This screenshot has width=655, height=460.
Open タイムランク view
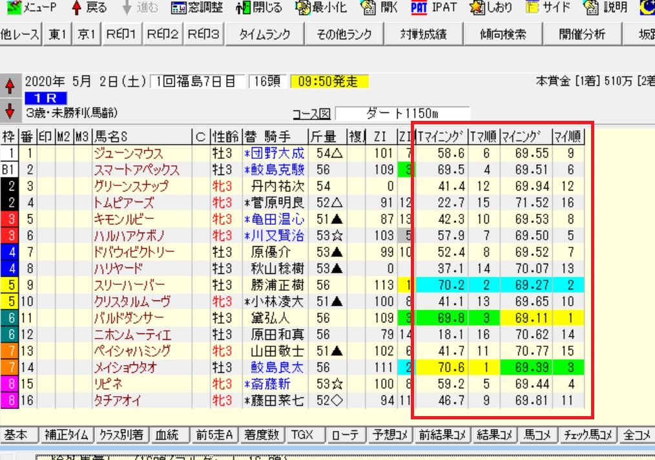click(265, 34)
